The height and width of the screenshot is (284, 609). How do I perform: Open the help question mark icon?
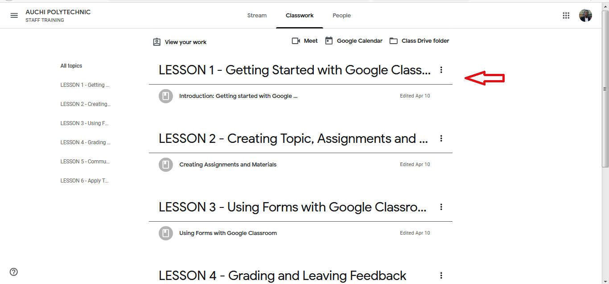14,272
